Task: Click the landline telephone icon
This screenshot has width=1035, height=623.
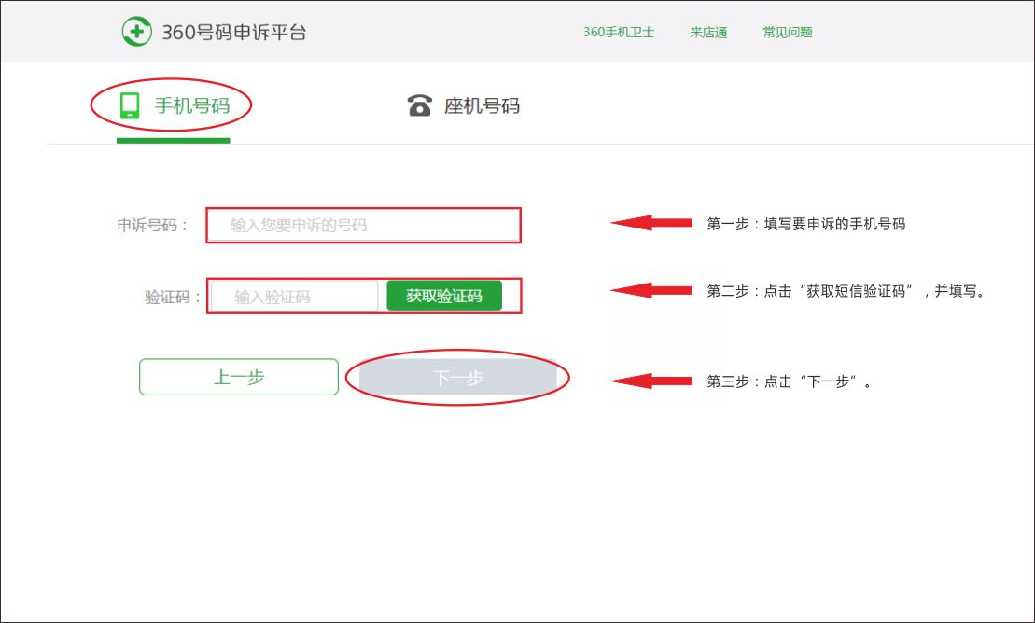Action: [x=420, y=105]
